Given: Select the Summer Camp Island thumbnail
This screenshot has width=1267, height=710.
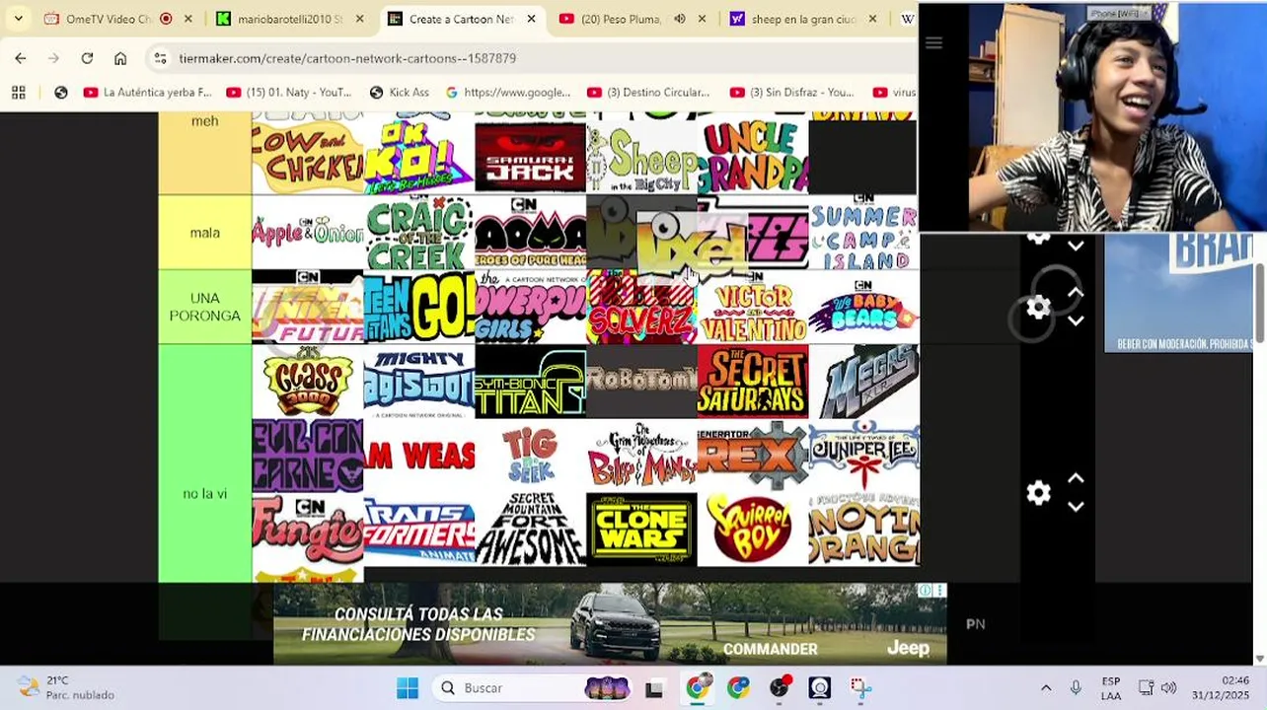Looking at the screenshot, I should tap(863, 233).
